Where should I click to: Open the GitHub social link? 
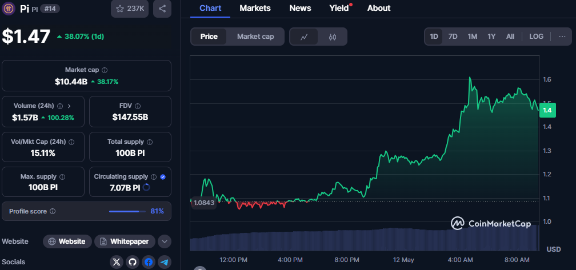pos(133,262)
